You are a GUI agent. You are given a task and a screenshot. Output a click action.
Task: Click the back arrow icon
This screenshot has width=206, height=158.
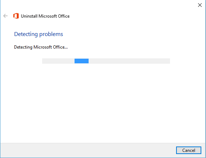[5, 16]
